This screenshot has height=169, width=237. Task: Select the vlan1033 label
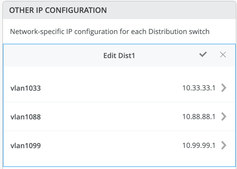25,88
